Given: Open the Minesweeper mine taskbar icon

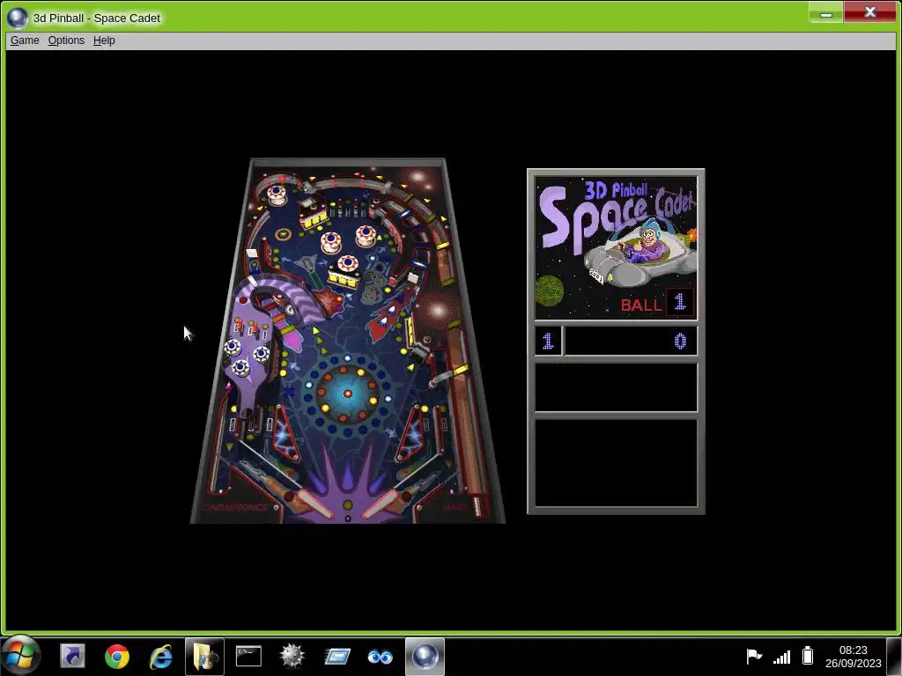Looking at the screenshot, I should (x=292, y=656).
